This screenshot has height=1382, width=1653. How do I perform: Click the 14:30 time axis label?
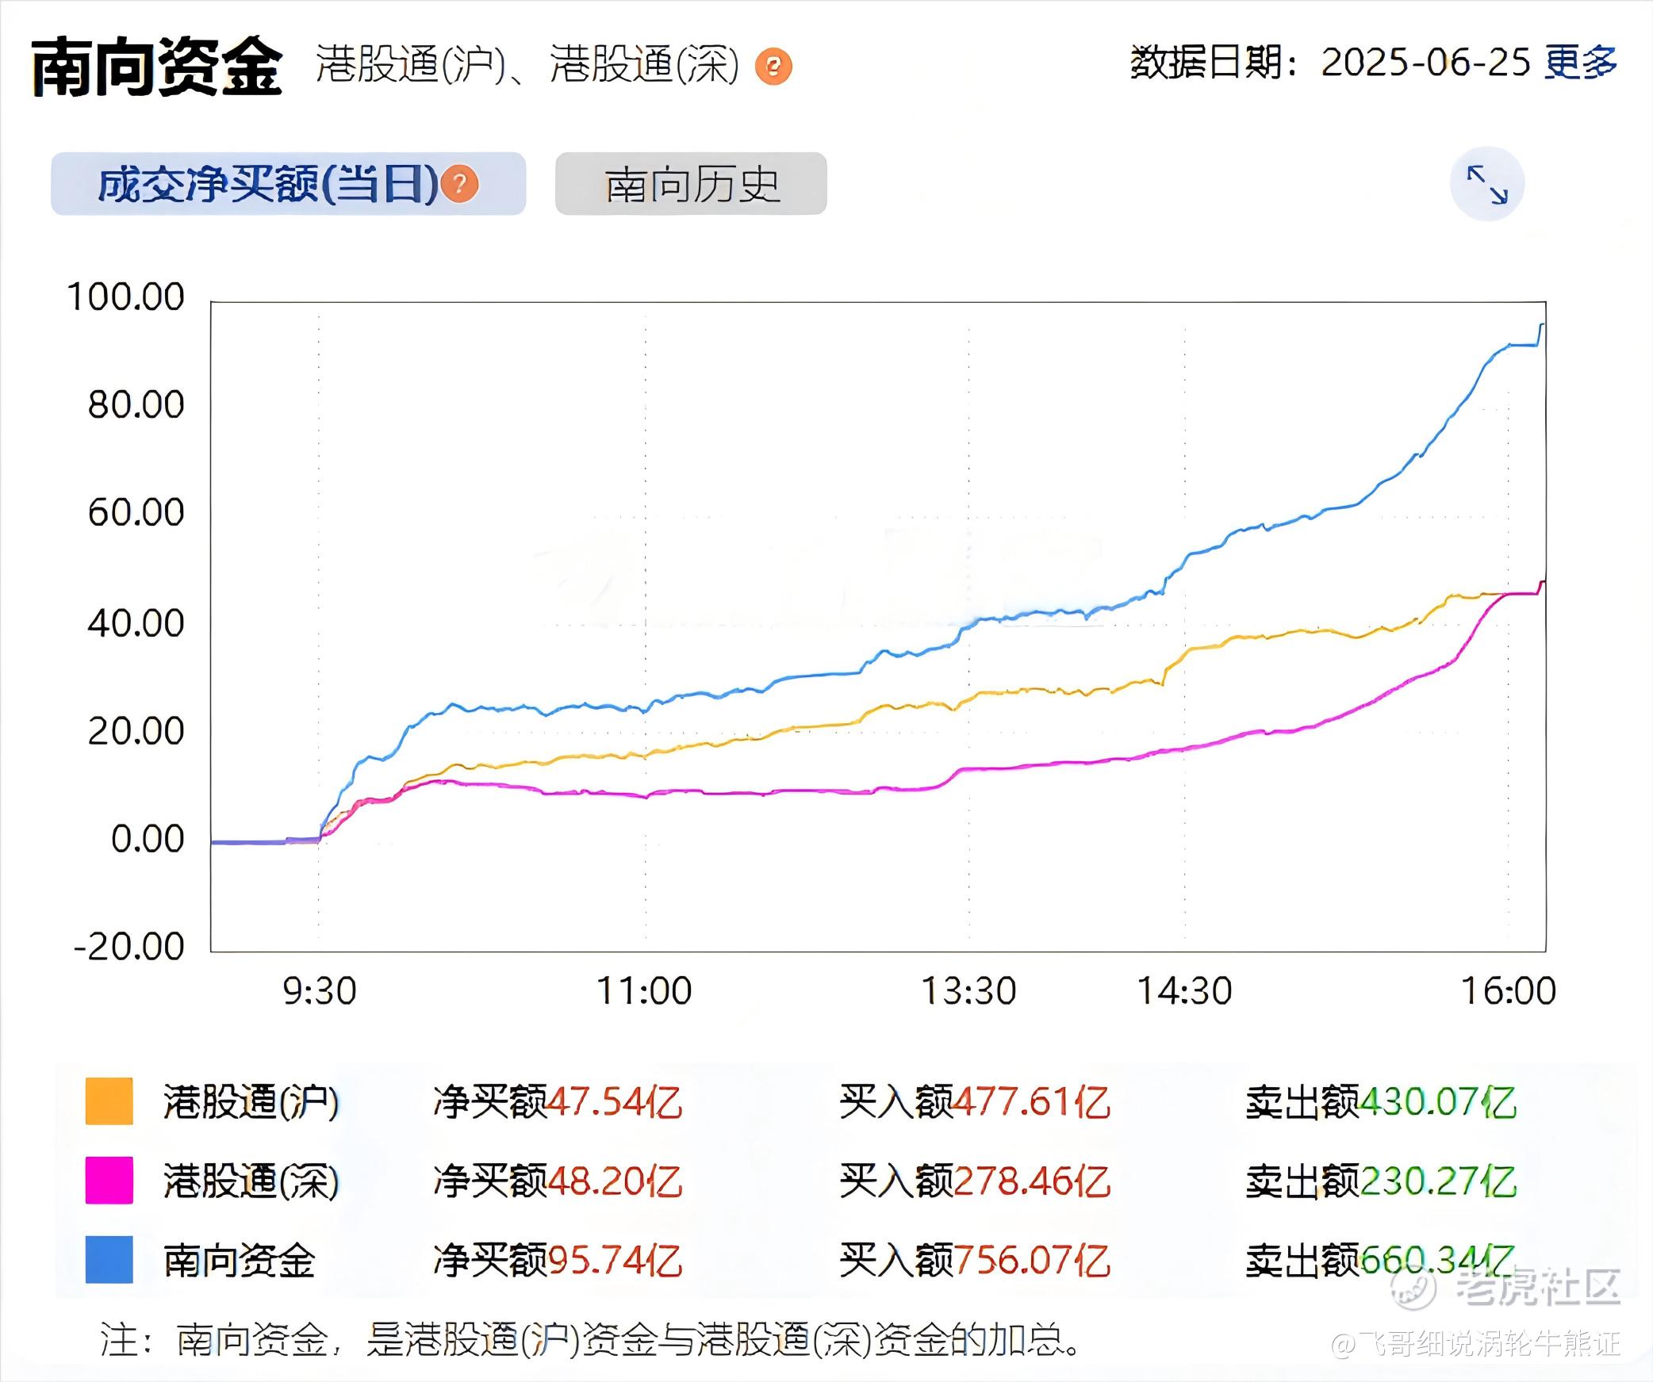pyautogui.click(x=1185, y=991)
